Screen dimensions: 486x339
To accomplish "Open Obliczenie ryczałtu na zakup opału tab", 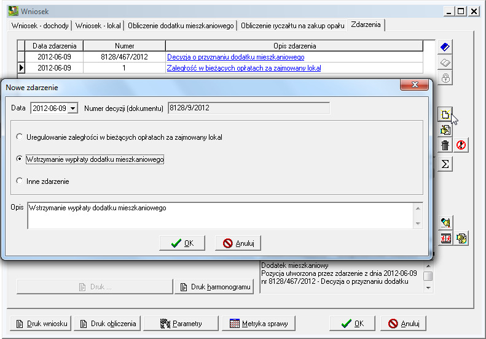I will [292, 26].
